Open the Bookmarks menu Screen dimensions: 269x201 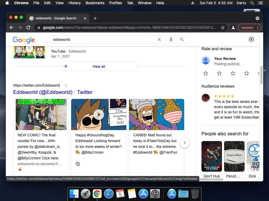pyautogui.click(x=95, y=3)
